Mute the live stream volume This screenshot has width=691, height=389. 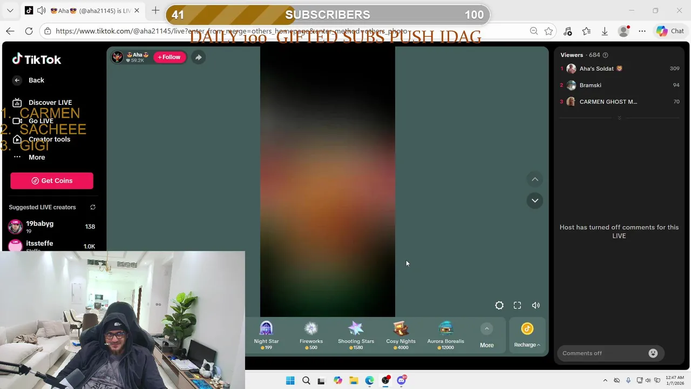click(536, 305)
